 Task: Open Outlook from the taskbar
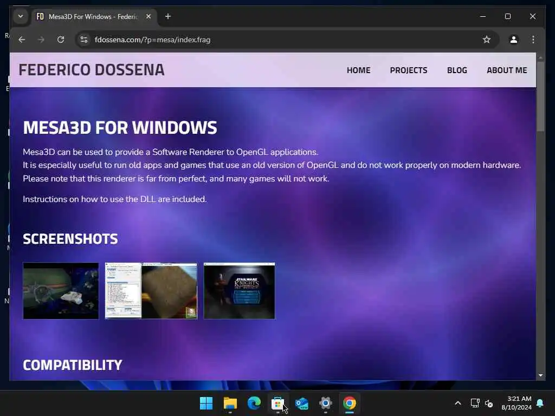pyautogui.click(x=302, y=403)
